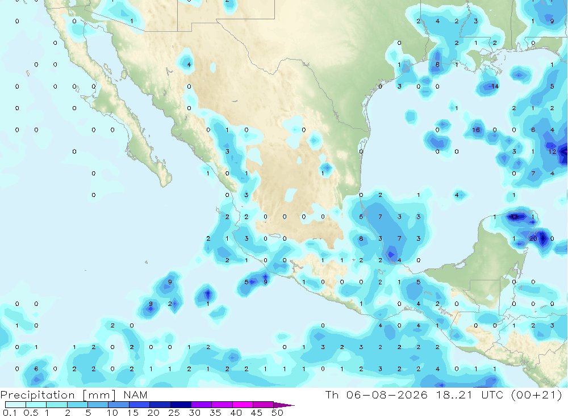Screen dimensions: 568x416
Task: Click the 5–10 mm legend color box
Action: pos(98,405)
